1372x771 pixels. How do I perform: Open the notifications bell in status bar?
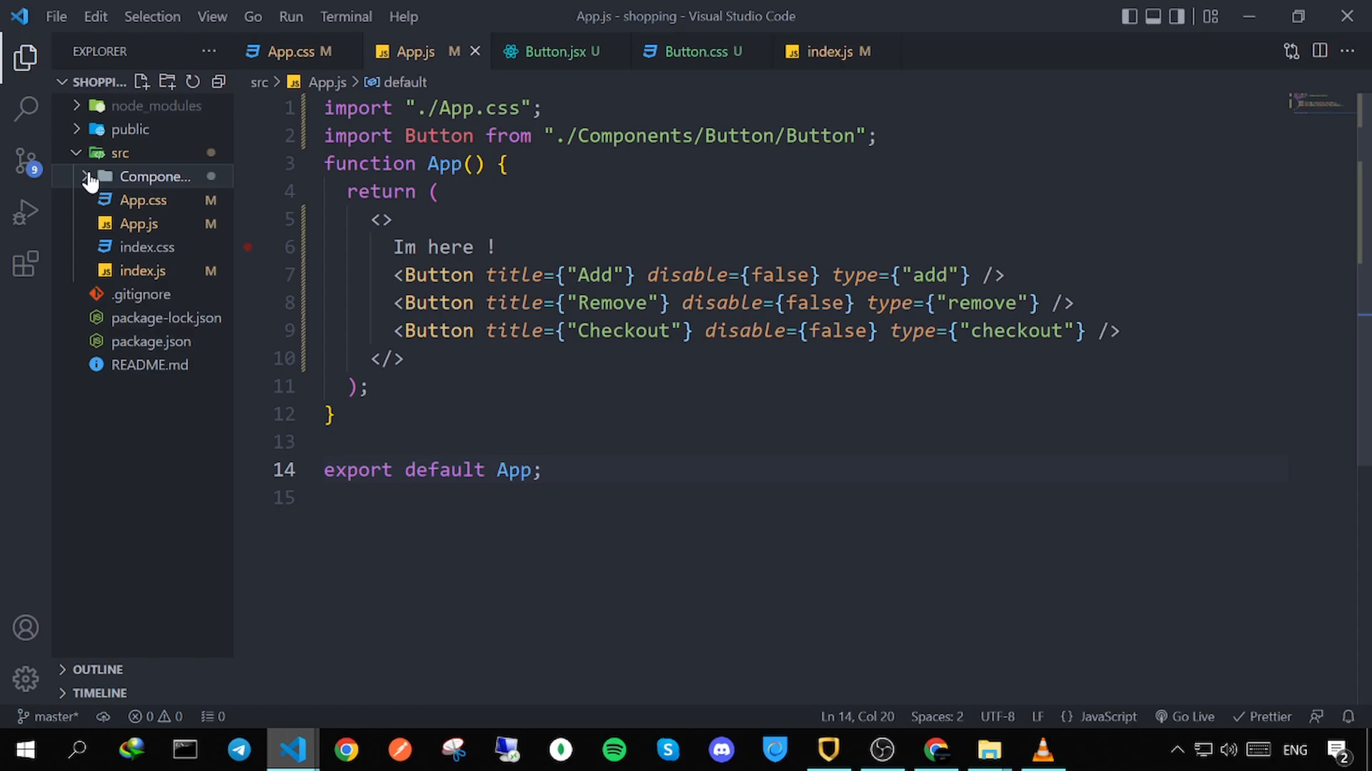tap(1348, 716)
